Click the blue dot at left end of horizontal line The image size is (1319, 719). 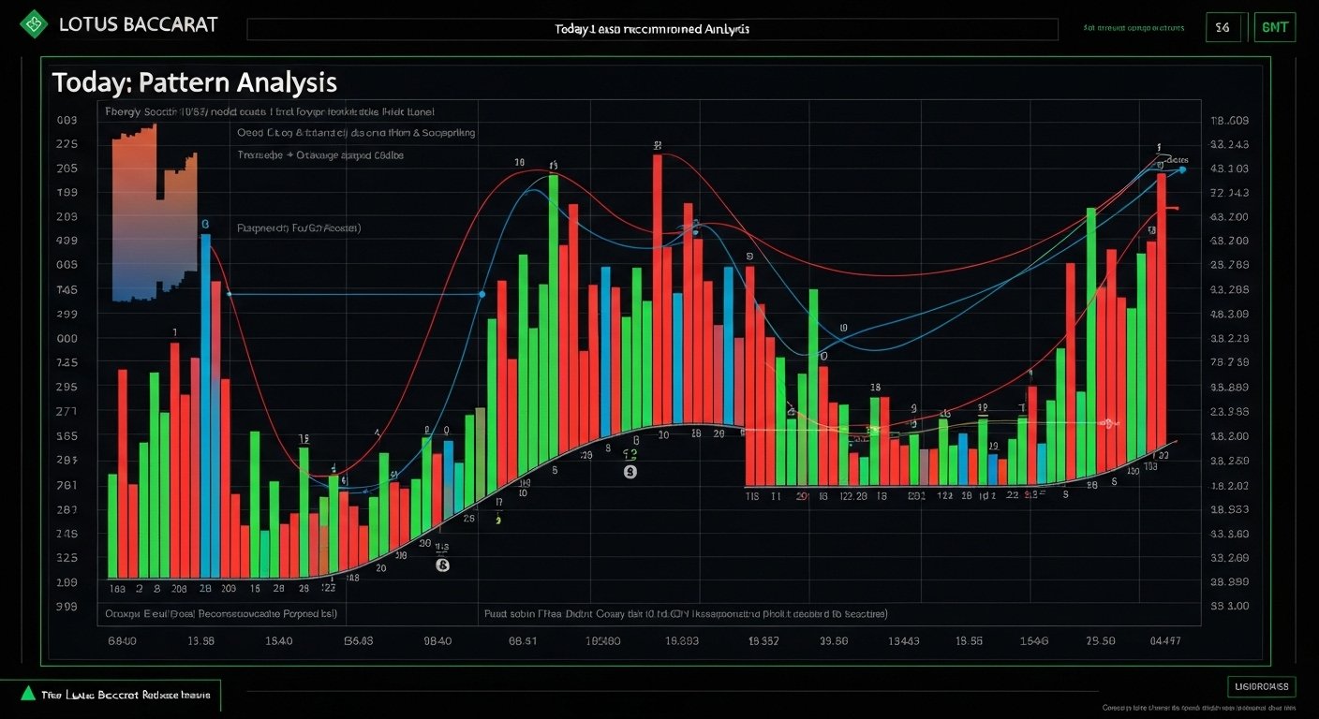229,294
